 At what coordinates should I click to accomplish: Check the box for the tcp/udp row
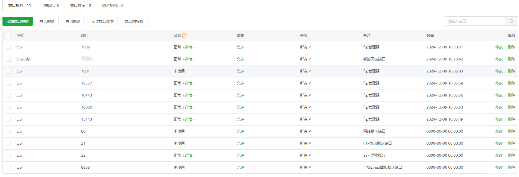pos(8,59)
